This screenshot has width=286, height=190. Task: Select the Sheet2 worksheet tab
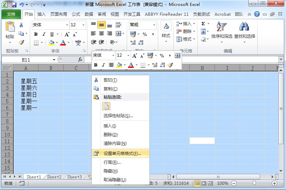click(x=54, y=177)
